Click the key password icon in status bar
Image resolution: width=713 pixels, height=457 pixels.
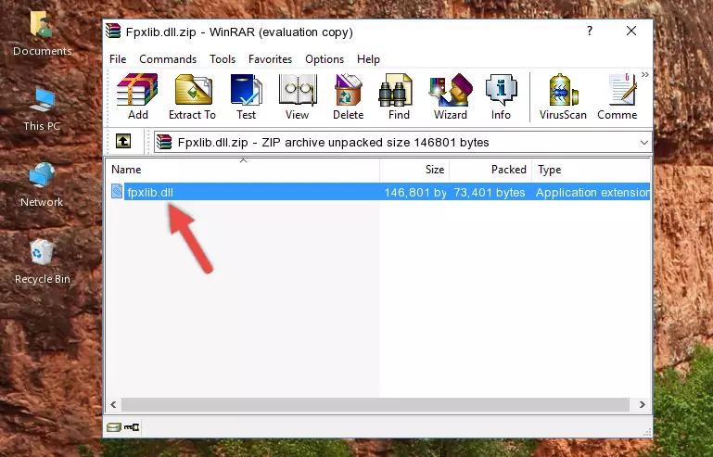coord(132,427)
